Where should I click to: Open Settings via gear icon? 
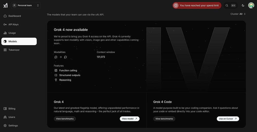click(x=5, y=126)
